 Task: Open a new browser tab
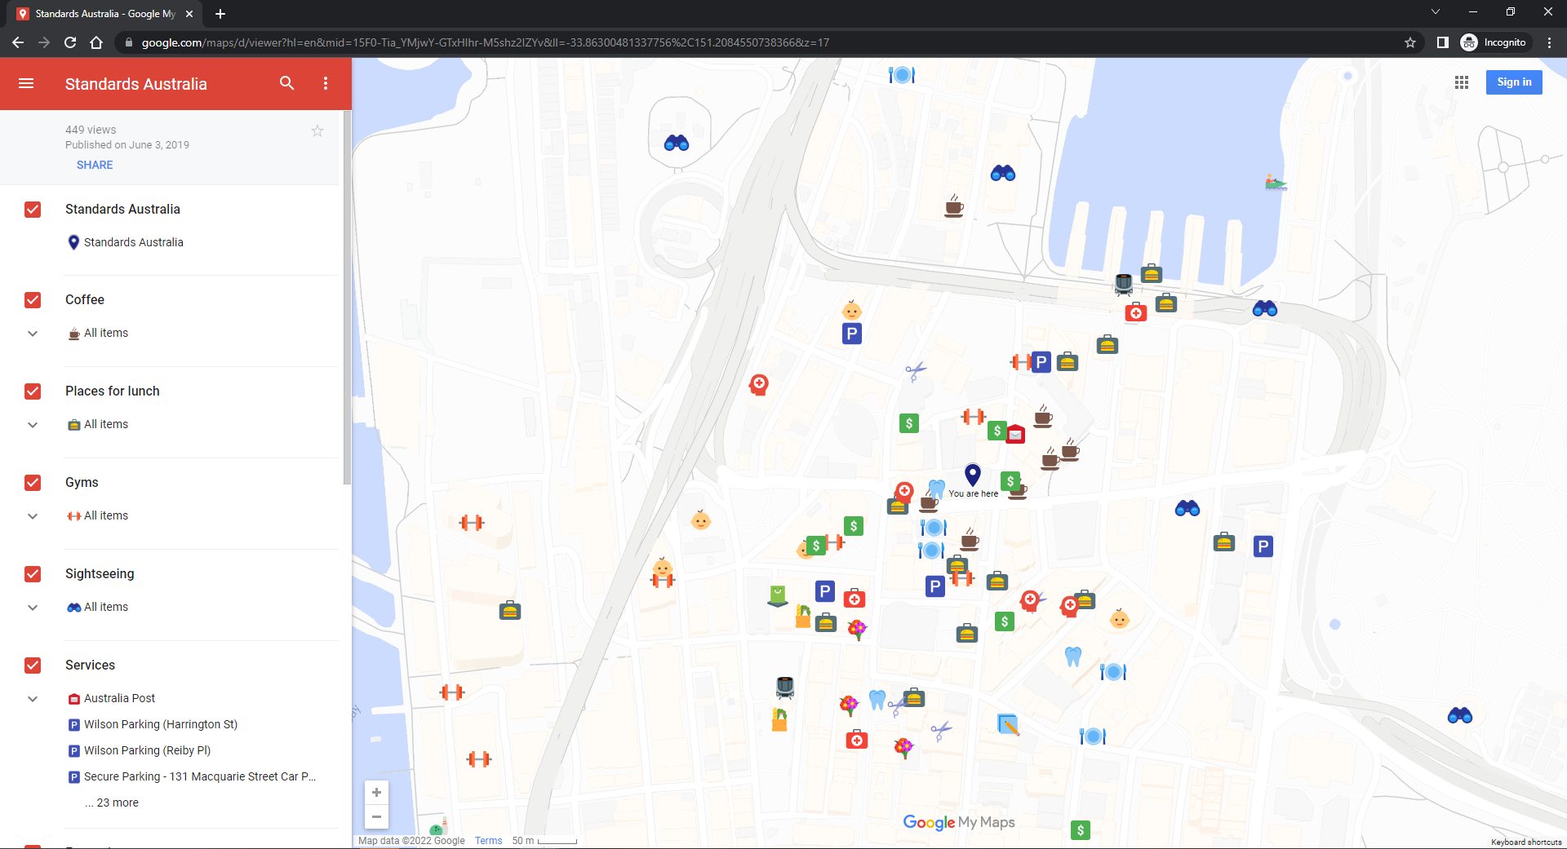click(220, 14)
